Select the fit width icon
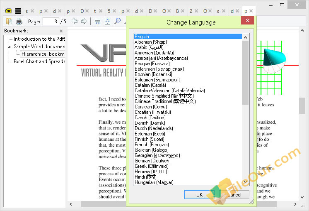Screen dimensions: 309x211 (x=98, y=21)
